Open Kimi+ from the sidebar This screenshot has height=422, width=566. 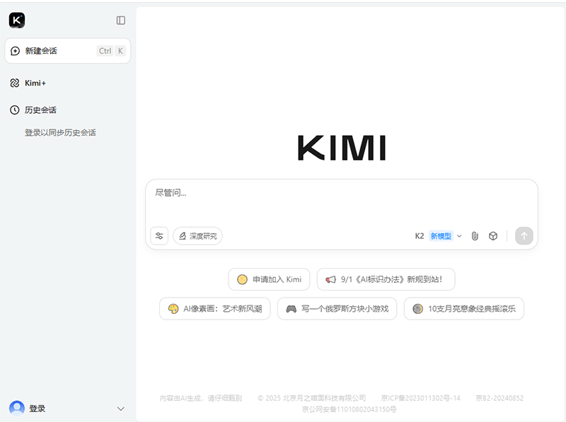click(x=35, y=83)
